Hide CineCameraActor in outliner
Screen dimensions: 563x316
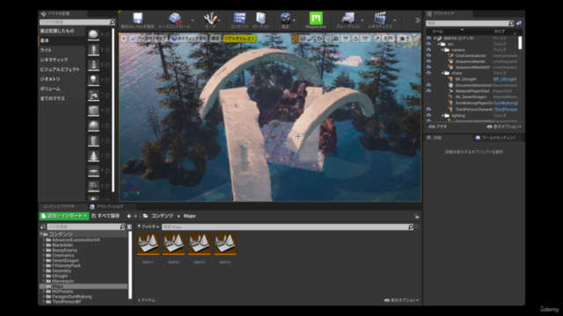pyautogui.click(x=428, y=55)
